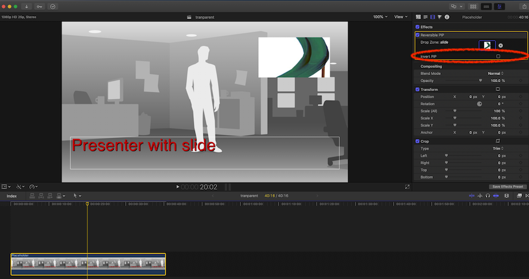Play the viewer from playhead
Image resolution: width=529 pixels, height=279 pixels.
point(178,187)
